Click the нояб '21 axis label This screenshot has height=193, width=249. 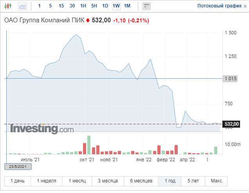click(x=109, y=160)
